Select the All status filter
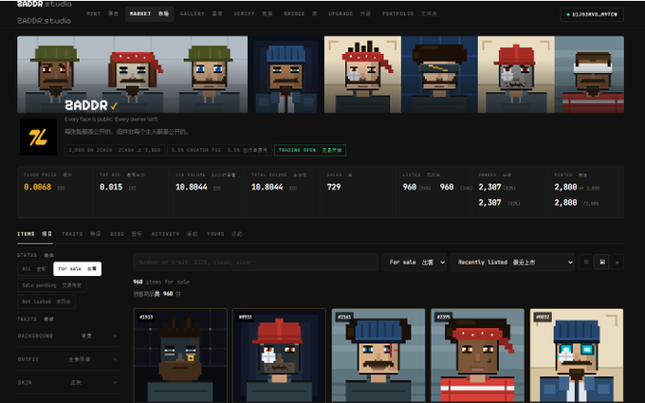 (x=34, y=268)
